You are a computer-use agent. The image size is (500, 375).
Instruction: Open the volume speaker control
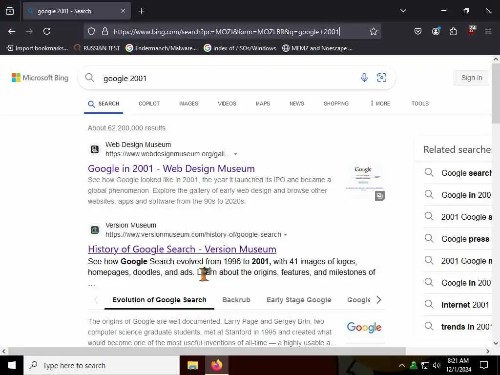(436, 365)
